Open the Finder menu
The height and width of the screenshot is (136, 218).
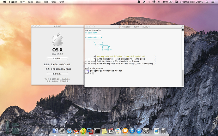pyautogui.click(x=13, y=2)
